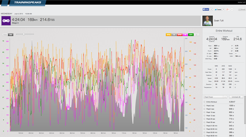Toggle the red BPM heart rate series
This screenshot has height=137, width=246.
pos(180,35)
